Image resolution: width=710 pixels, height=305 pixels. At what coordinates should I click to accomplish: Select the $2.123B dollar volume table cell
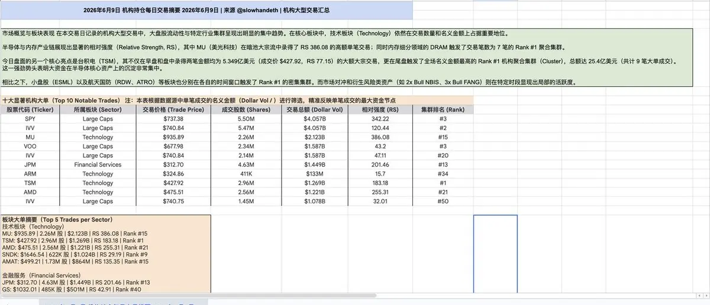point(314,137)
